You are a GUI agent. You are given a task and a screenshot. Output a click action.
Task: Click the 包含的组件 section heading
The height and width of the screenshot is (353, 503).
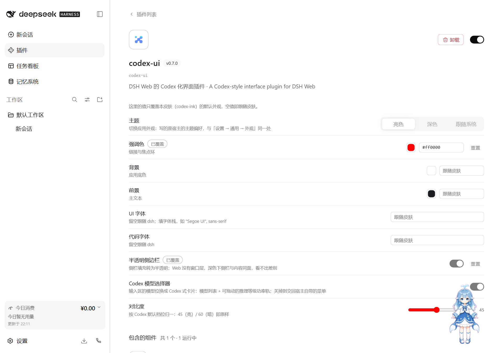[143, 338]
